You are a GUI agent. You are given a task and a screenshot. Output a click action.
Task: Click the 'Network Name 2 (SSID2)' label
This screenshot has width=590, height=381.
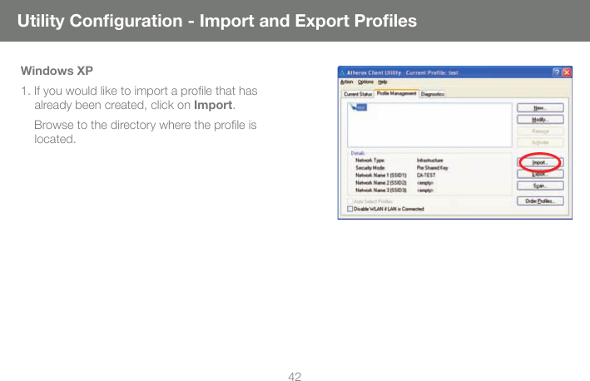click(x=381, y=183)
